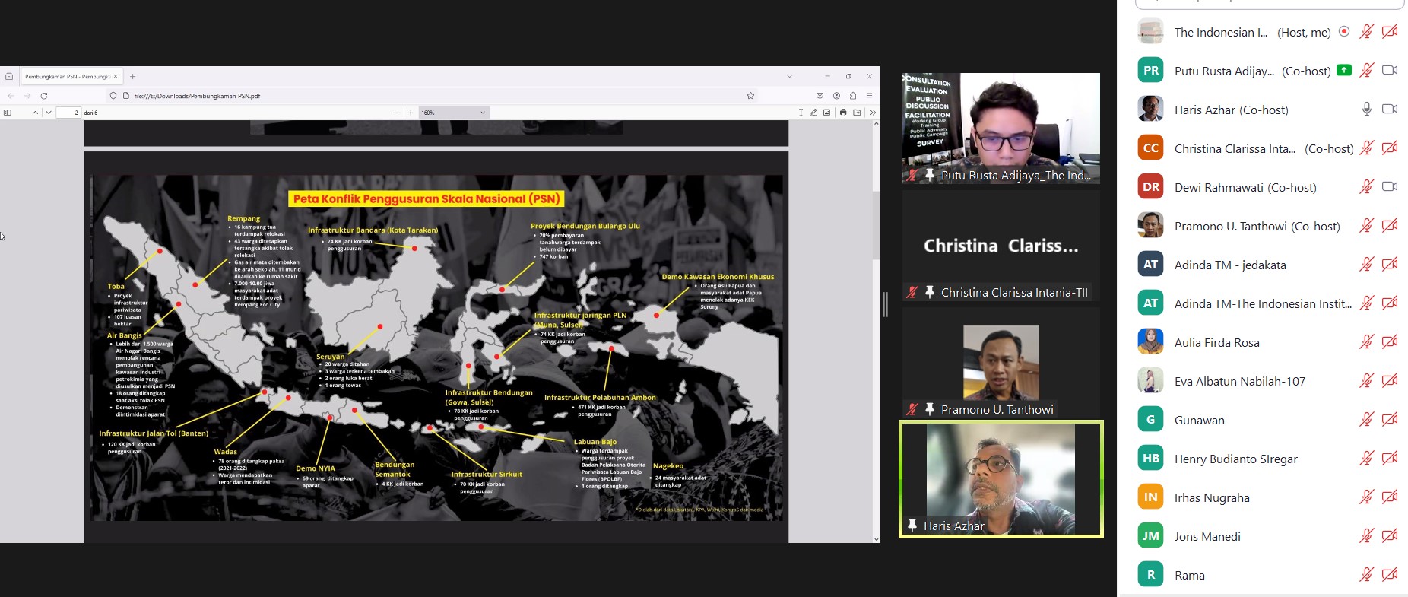The height and width of the screenshot is (597, 1408).
Task: Open the 160% zoom level dropdown
Action: tap(453, 113)
